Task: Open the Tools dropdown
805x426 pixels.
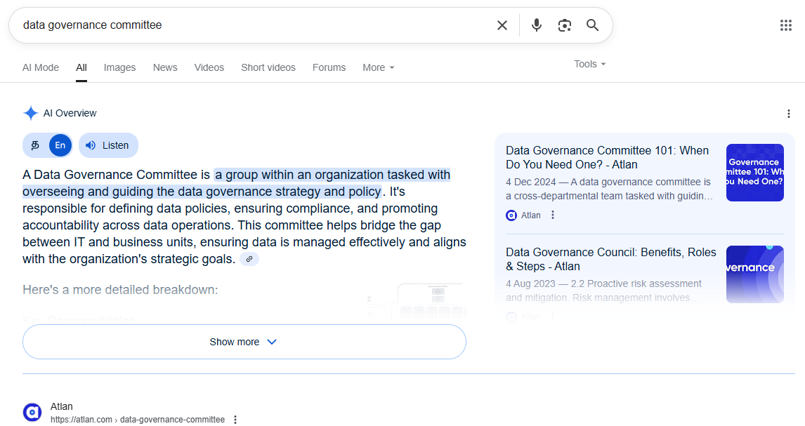Action: pyautogui.click(x=590, y=64)
